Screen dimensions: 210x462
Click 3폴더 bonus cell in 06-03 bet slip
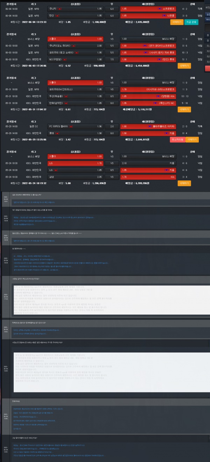(x=75, y=39)
